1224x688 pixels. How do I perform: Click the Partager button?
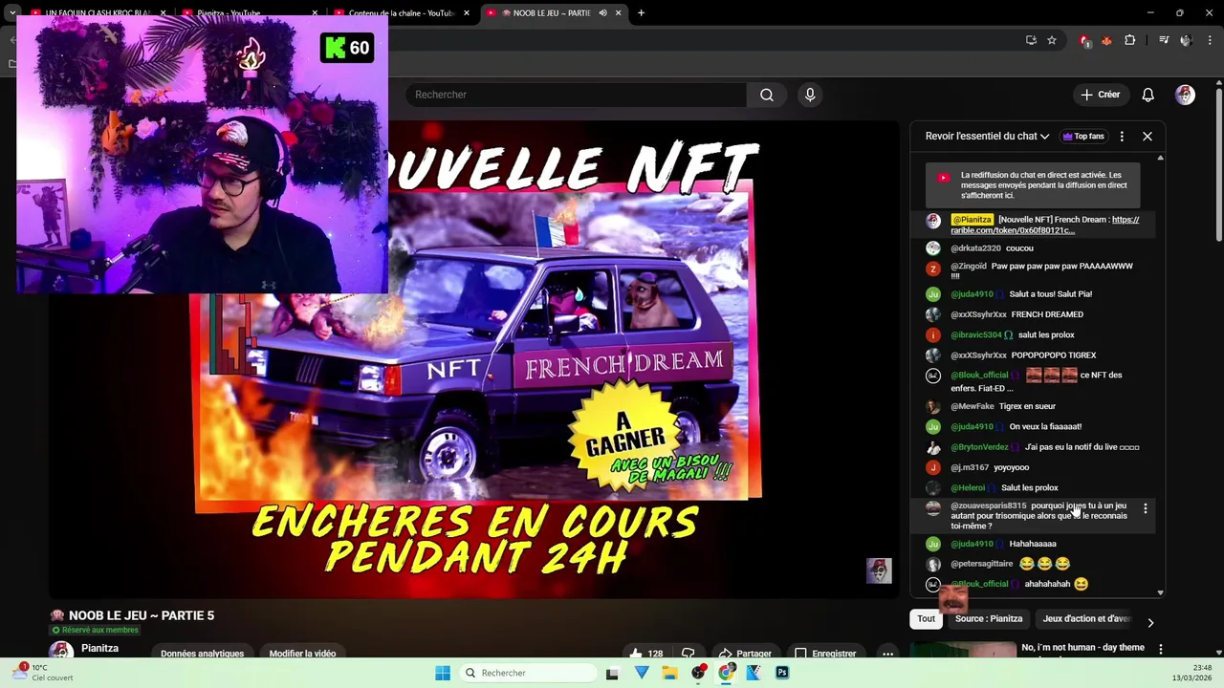[745, 654]
